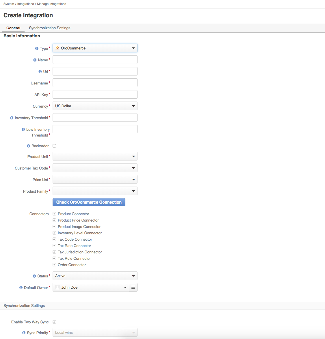Click the info icon beside Type label
The image size is (325, 339).
coord(37,49)
